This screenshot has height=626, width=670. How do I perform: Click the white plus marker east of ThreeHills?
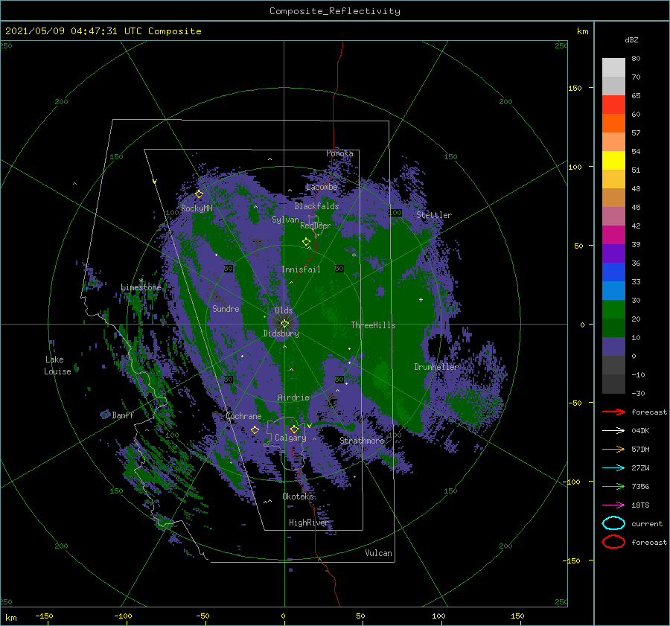[x=421, y=299]
